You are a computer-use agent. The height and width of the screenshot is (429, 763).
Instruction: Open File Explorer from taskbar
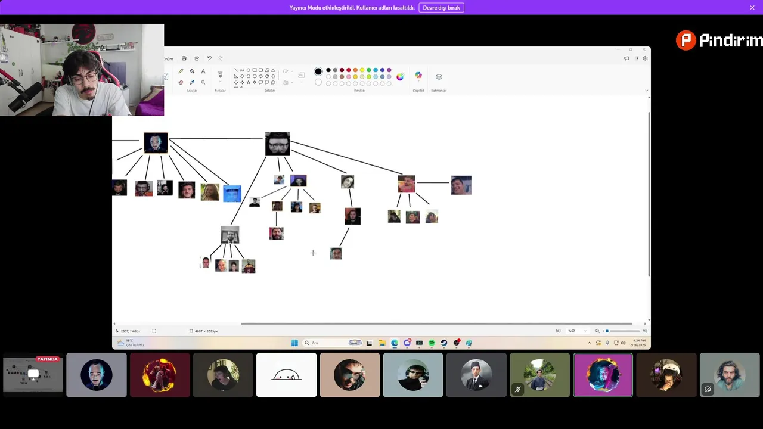click(x=382, y=343)
